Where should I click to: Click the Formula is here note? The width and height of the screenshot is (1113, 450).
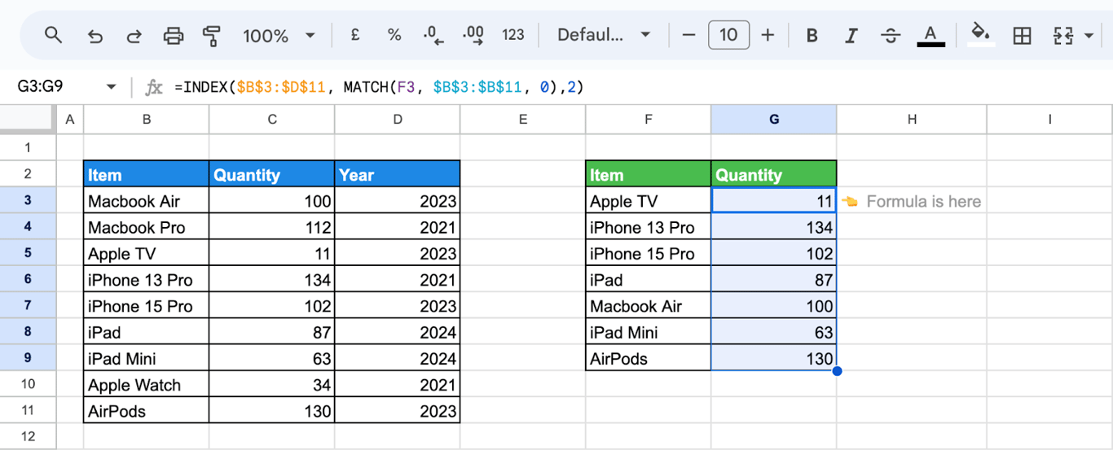[912, 201]
